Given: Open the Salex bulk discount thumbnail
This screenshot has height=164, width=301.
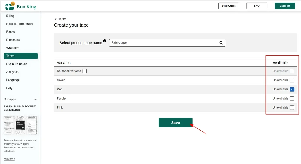Looking at the screenshot, I should click(x=20, y=125).
